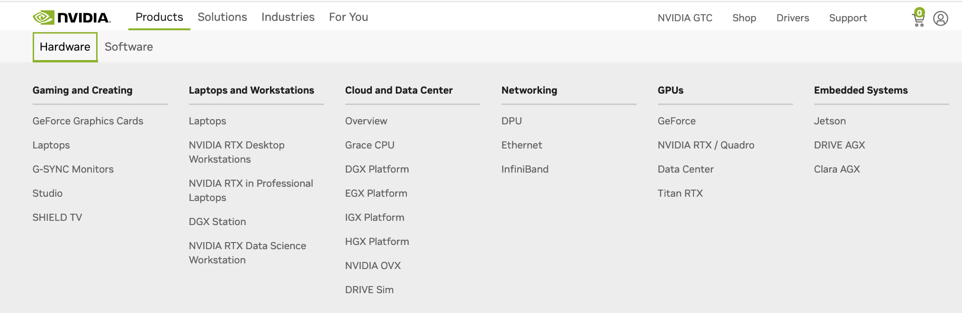This screenshot has height=313, width=962.
Task: Open DGX Platform
Action: [377, 169]
